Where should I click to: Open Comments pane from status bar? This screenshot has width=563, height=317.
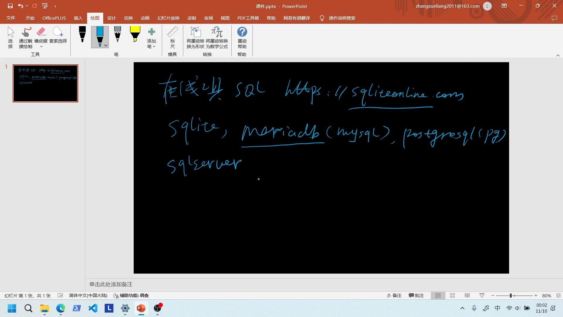(x=416, y=296)
